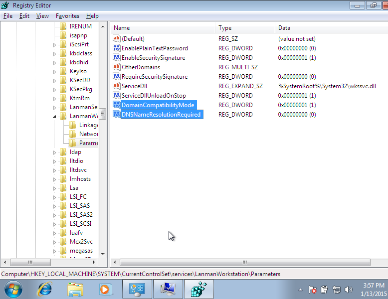Sort values by the Data column header

331,28
